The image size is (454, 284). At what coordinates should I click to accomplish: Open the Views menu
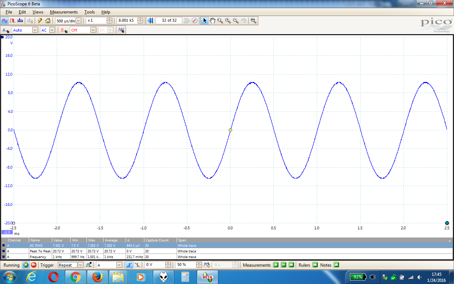point(38,12)
